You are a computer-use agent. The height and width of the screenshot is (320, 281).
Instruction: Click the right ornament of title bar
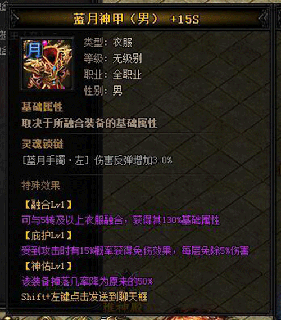pyautogui.click(x=263, y=19)
